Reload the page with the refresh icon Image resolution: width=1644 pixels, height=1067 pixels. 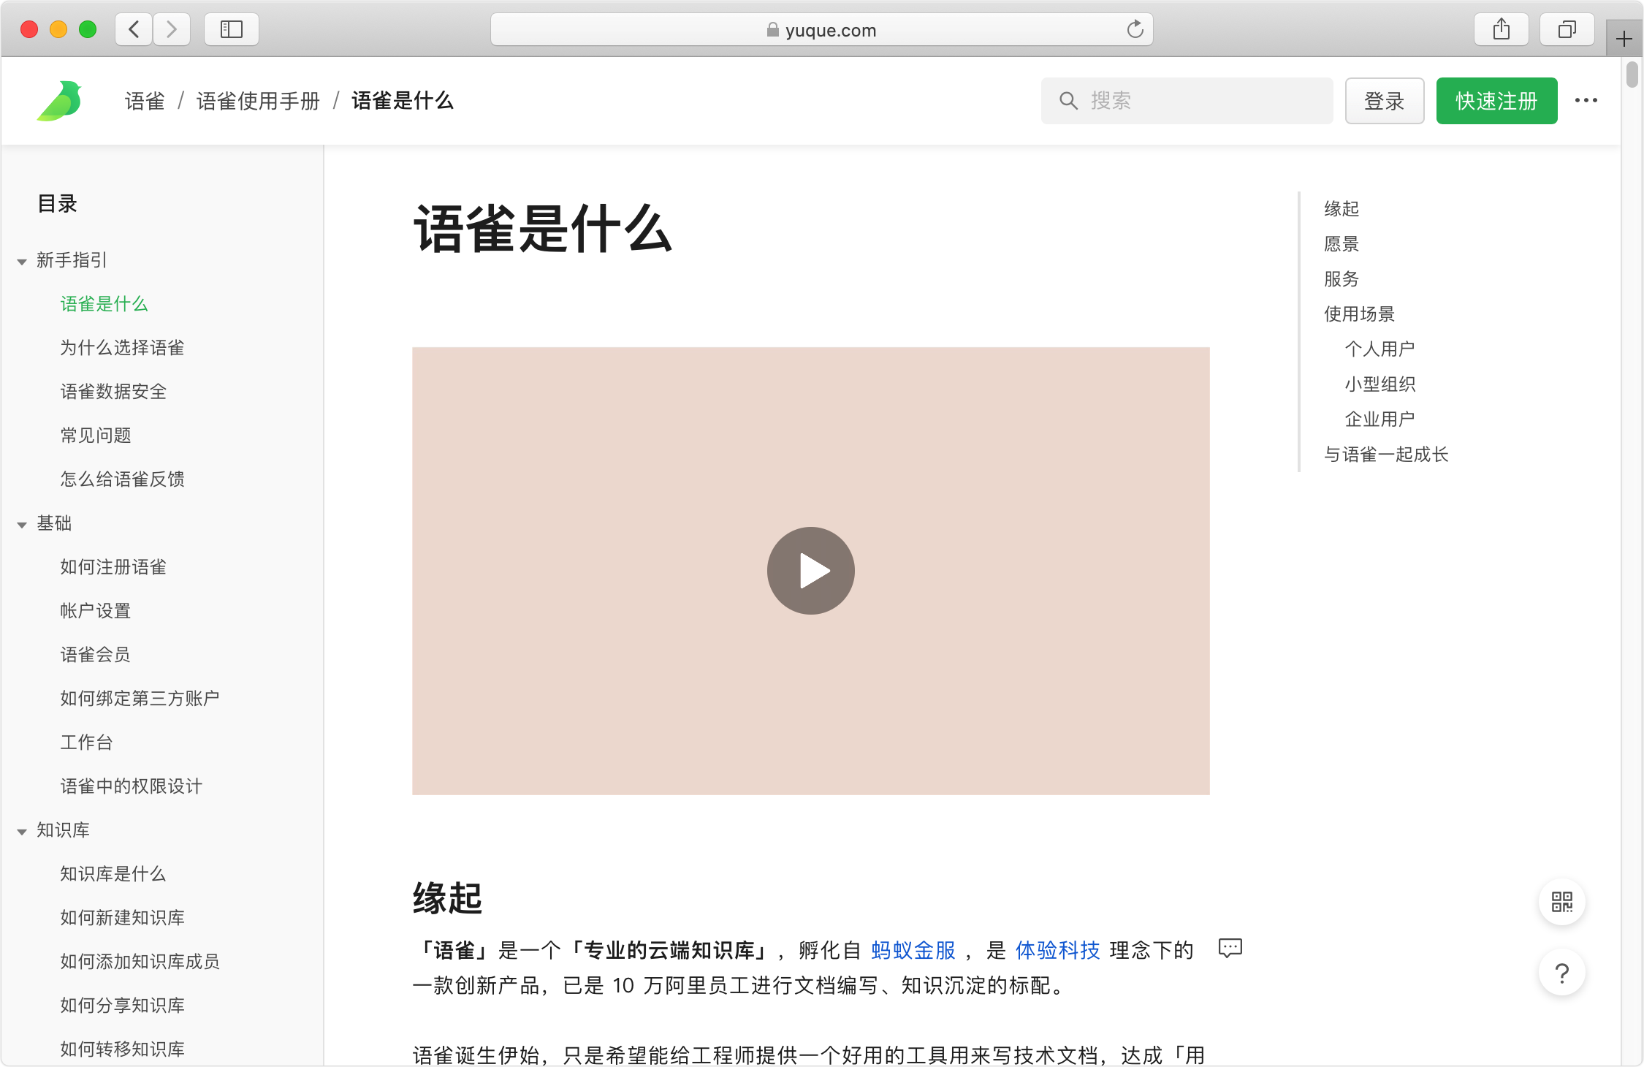tap(1135, 29)
